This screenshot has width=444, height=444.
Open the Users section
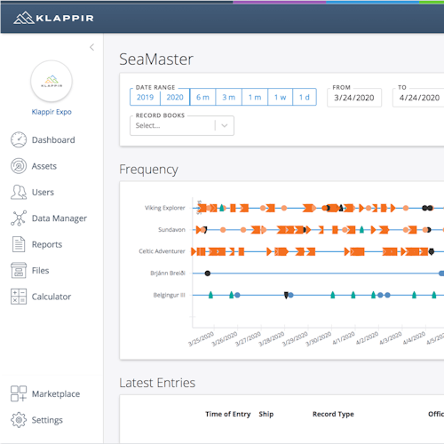43,192
